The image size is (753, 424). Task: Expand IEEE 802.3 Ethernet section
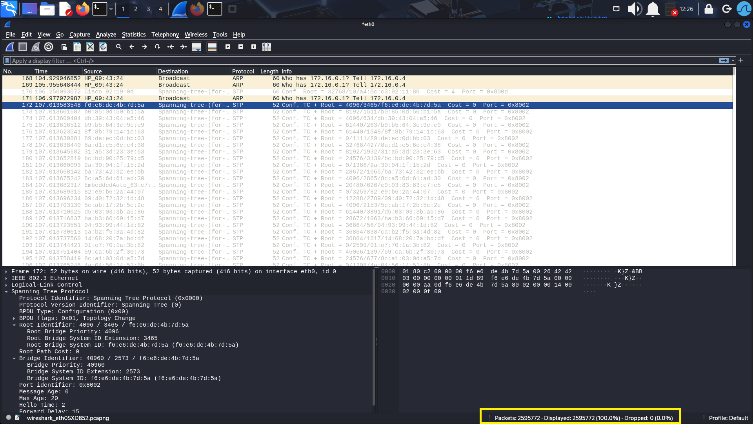6,278
